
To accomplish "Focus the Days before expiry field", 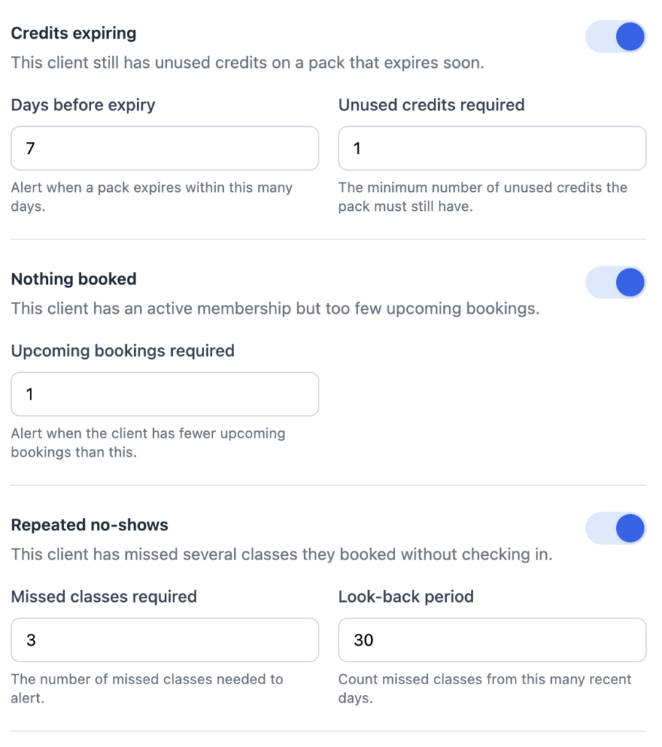I will (x=165, y=148).
